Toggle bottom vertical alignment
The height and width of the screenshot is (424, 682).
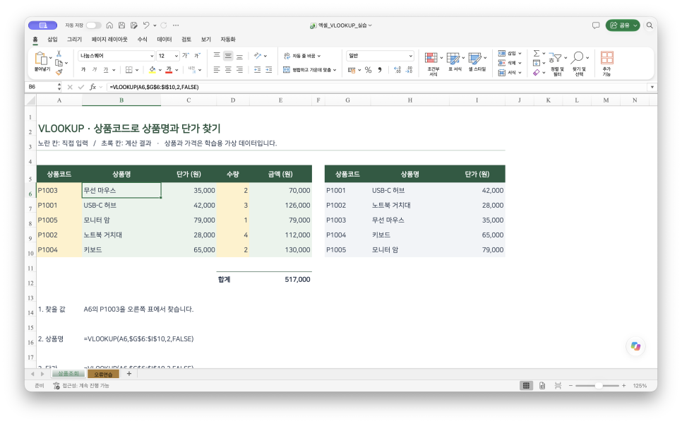point(239,56)
